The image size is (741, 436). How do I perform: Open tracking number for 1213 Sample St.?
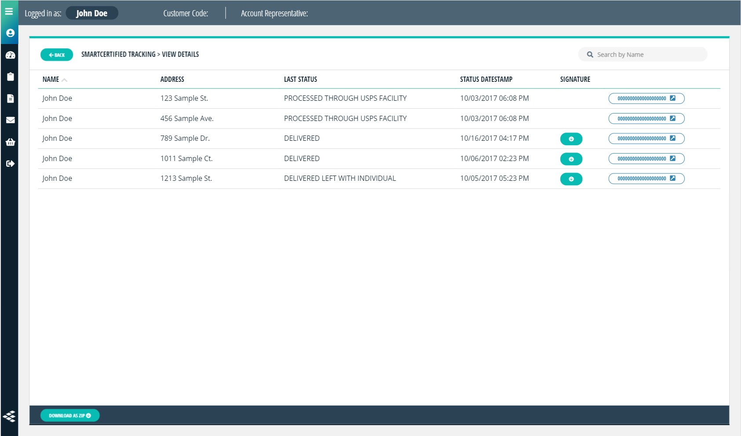click(646, 179)
